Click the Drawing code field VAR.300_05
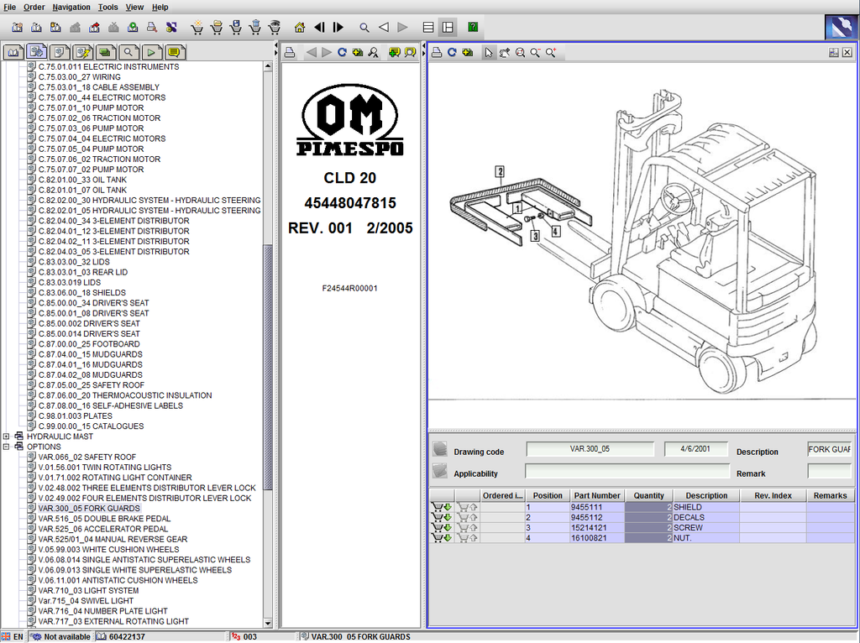 pyautogui.click(x=590, y=449)
